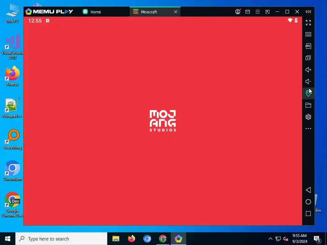Viewport: 327px width, 245px height.
Task: Open Chrome Dev from the taskbar
Action: coord(163,239)
